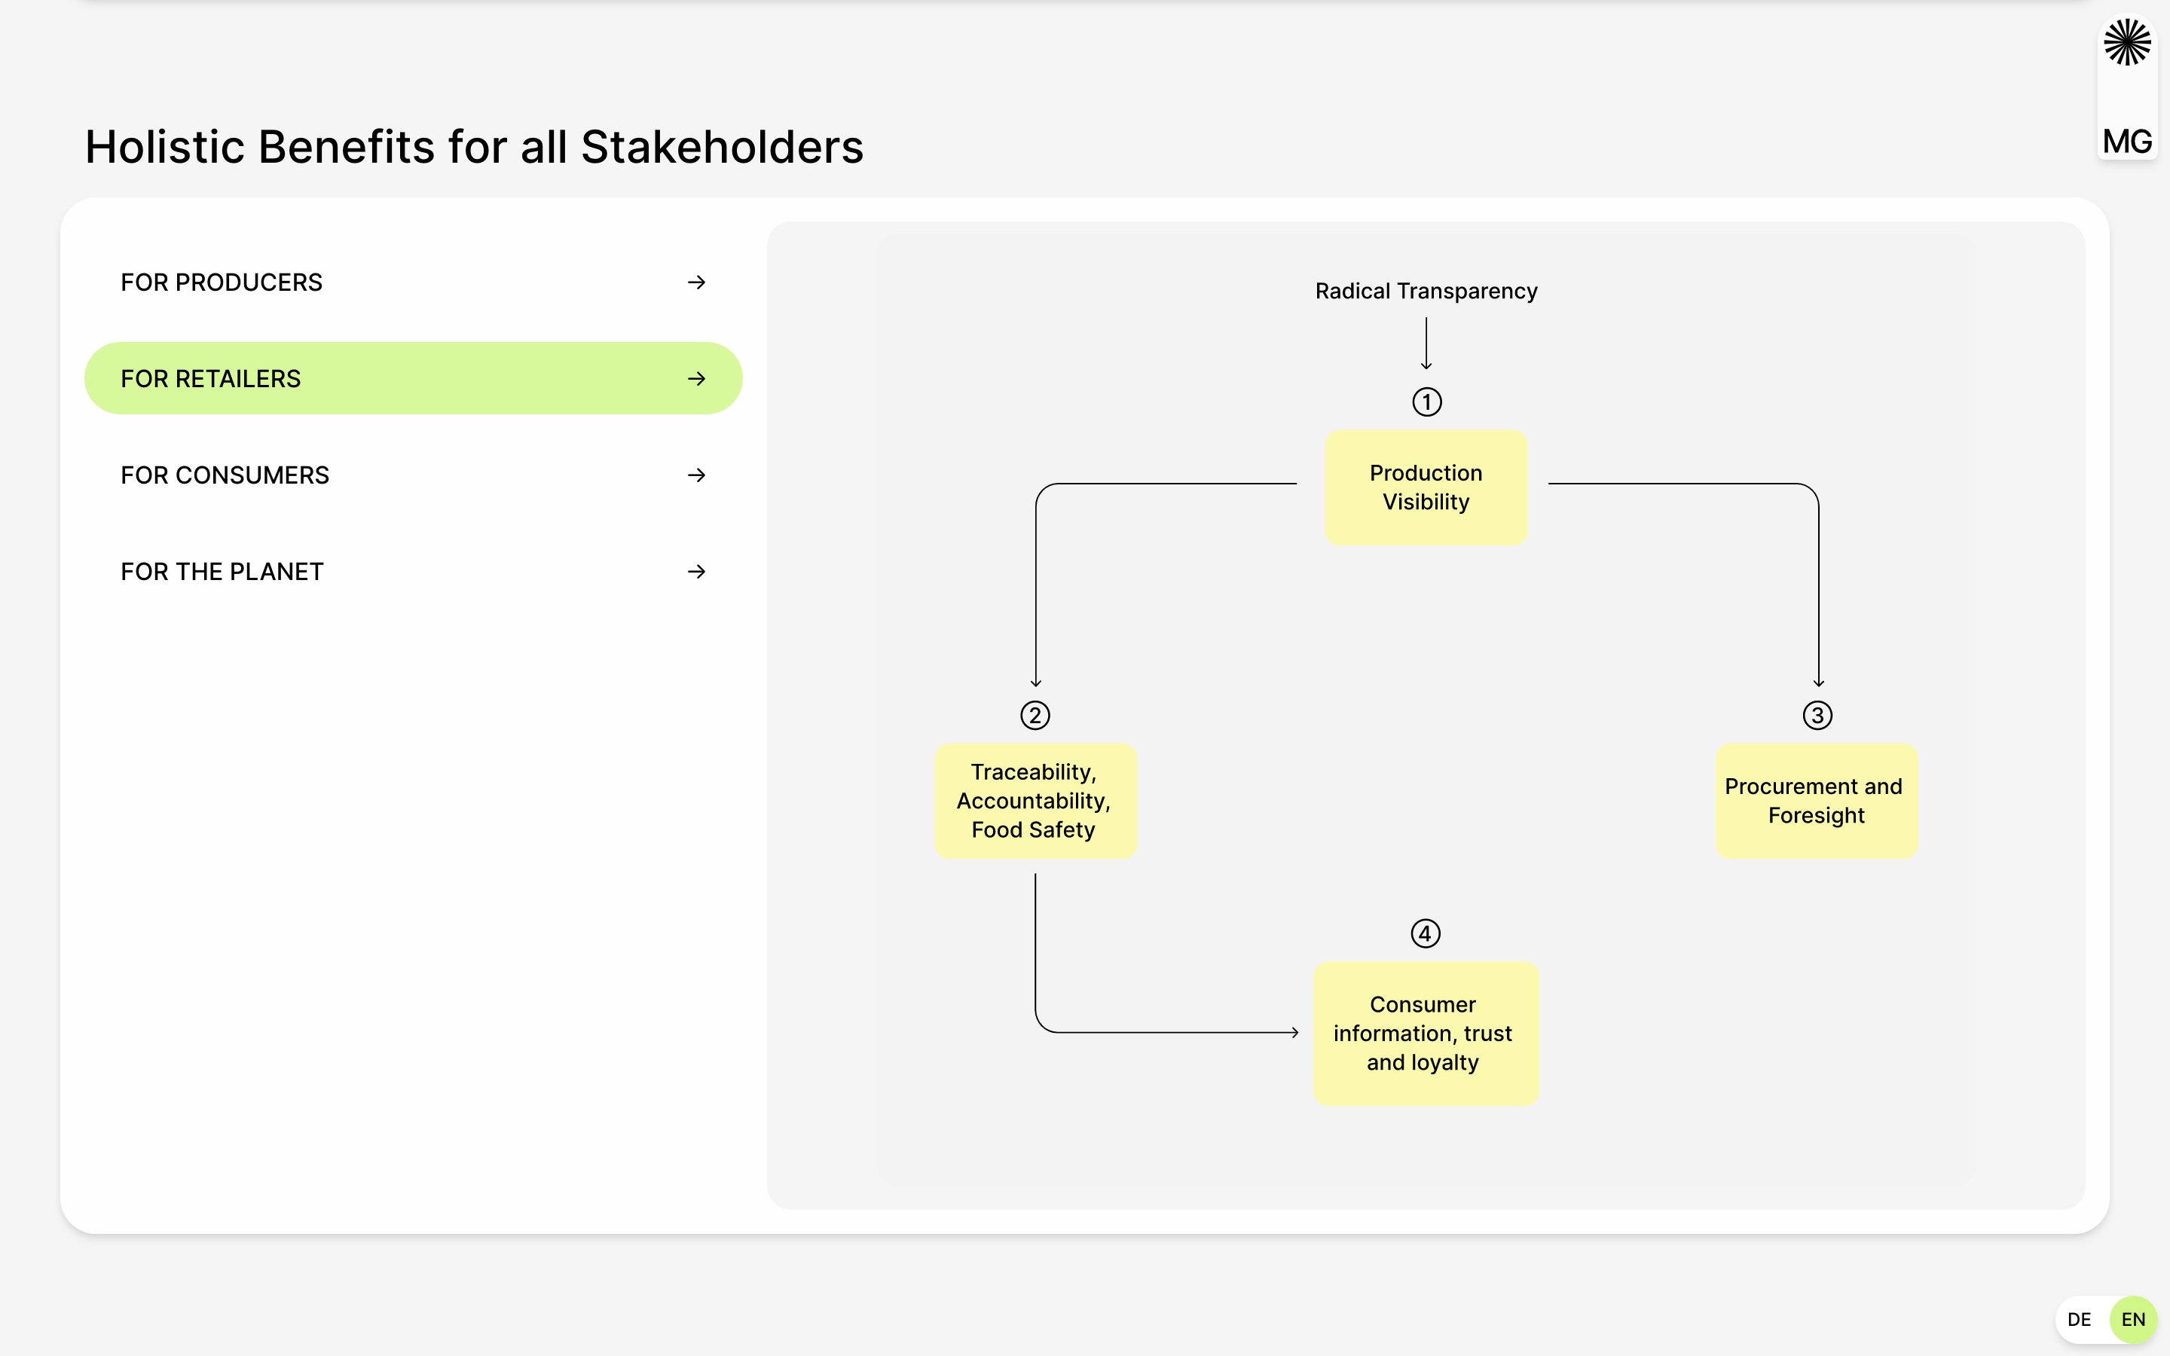Click the Procurement and Foresight box
2170x1356 pixels.
tap(1816, 801)
